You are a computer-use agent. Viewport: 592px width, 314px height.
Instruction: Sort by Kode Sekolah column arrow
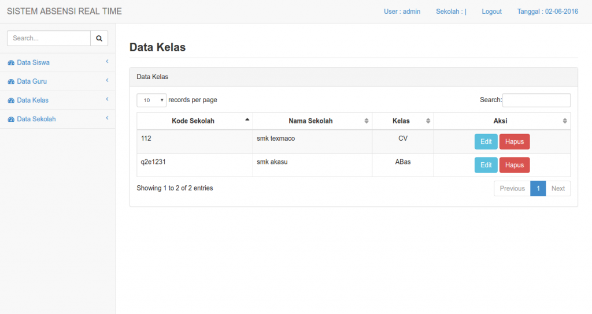tap(247, 119)
